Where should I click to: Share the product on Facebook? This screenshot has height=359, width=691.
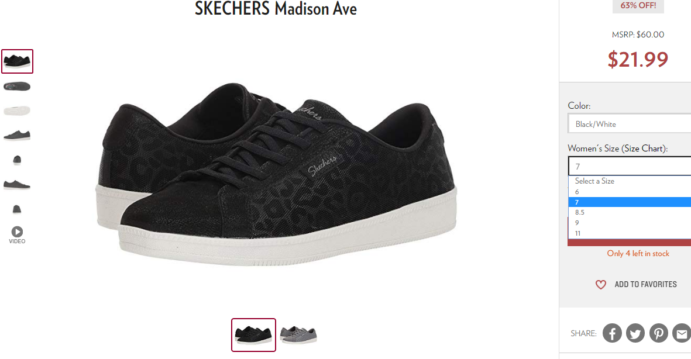[x=612, y=333]
